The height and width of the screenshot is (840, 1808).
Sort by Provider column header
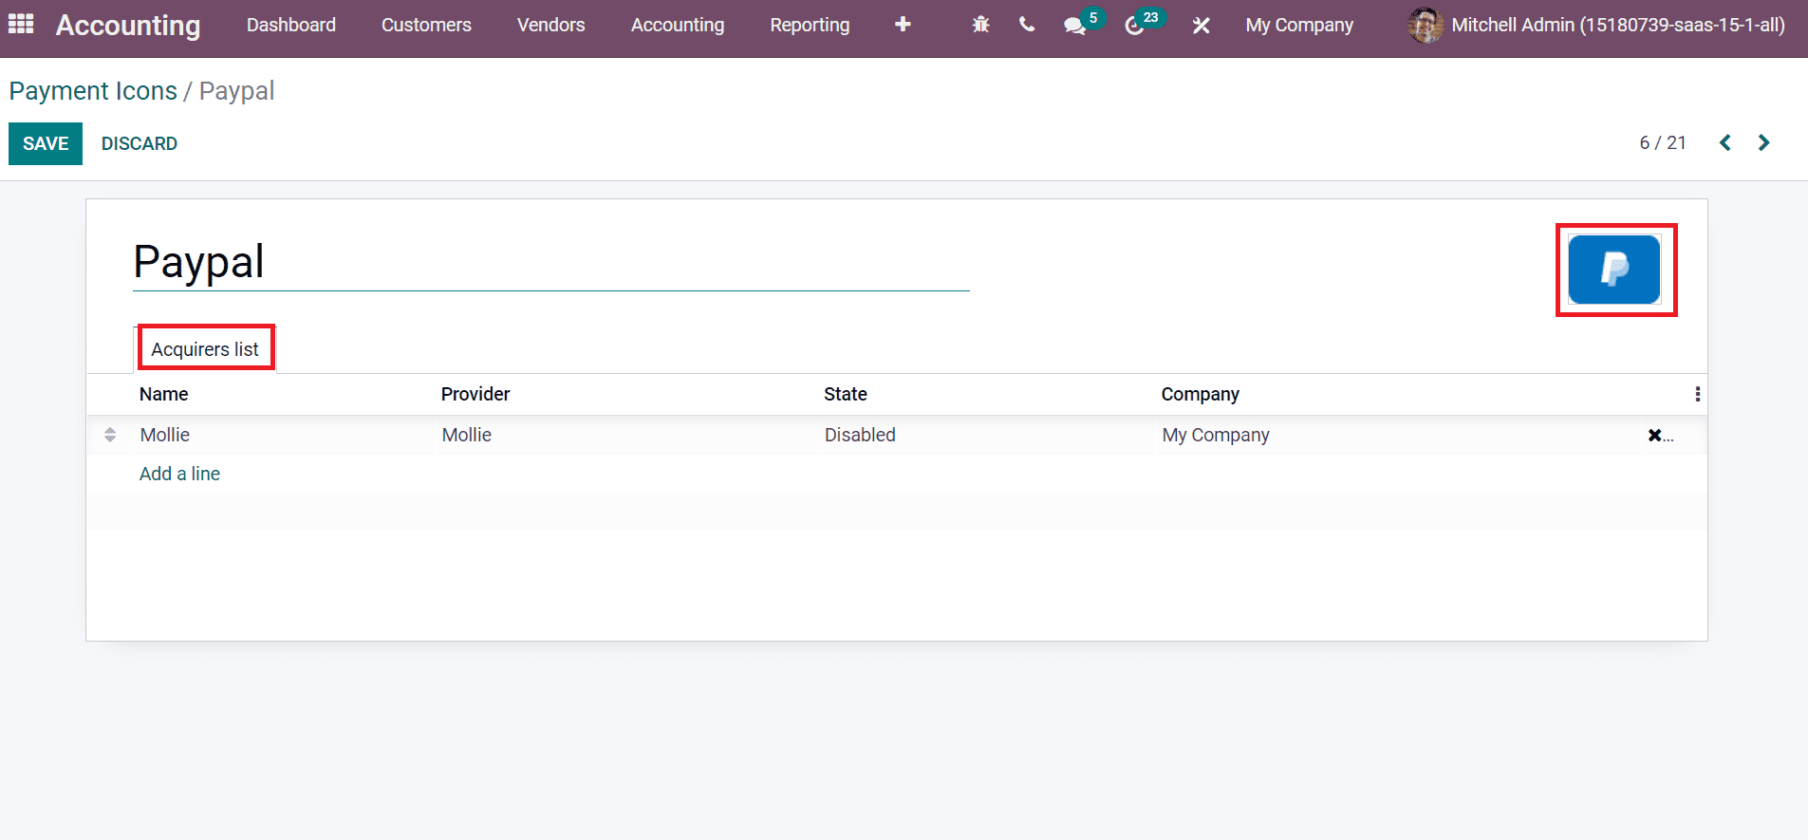(x=475, y=394)
